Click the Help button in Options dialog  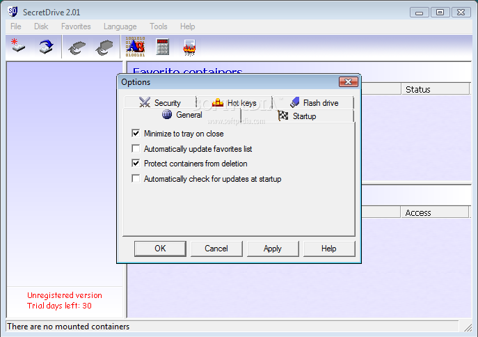tap(329, 249)
